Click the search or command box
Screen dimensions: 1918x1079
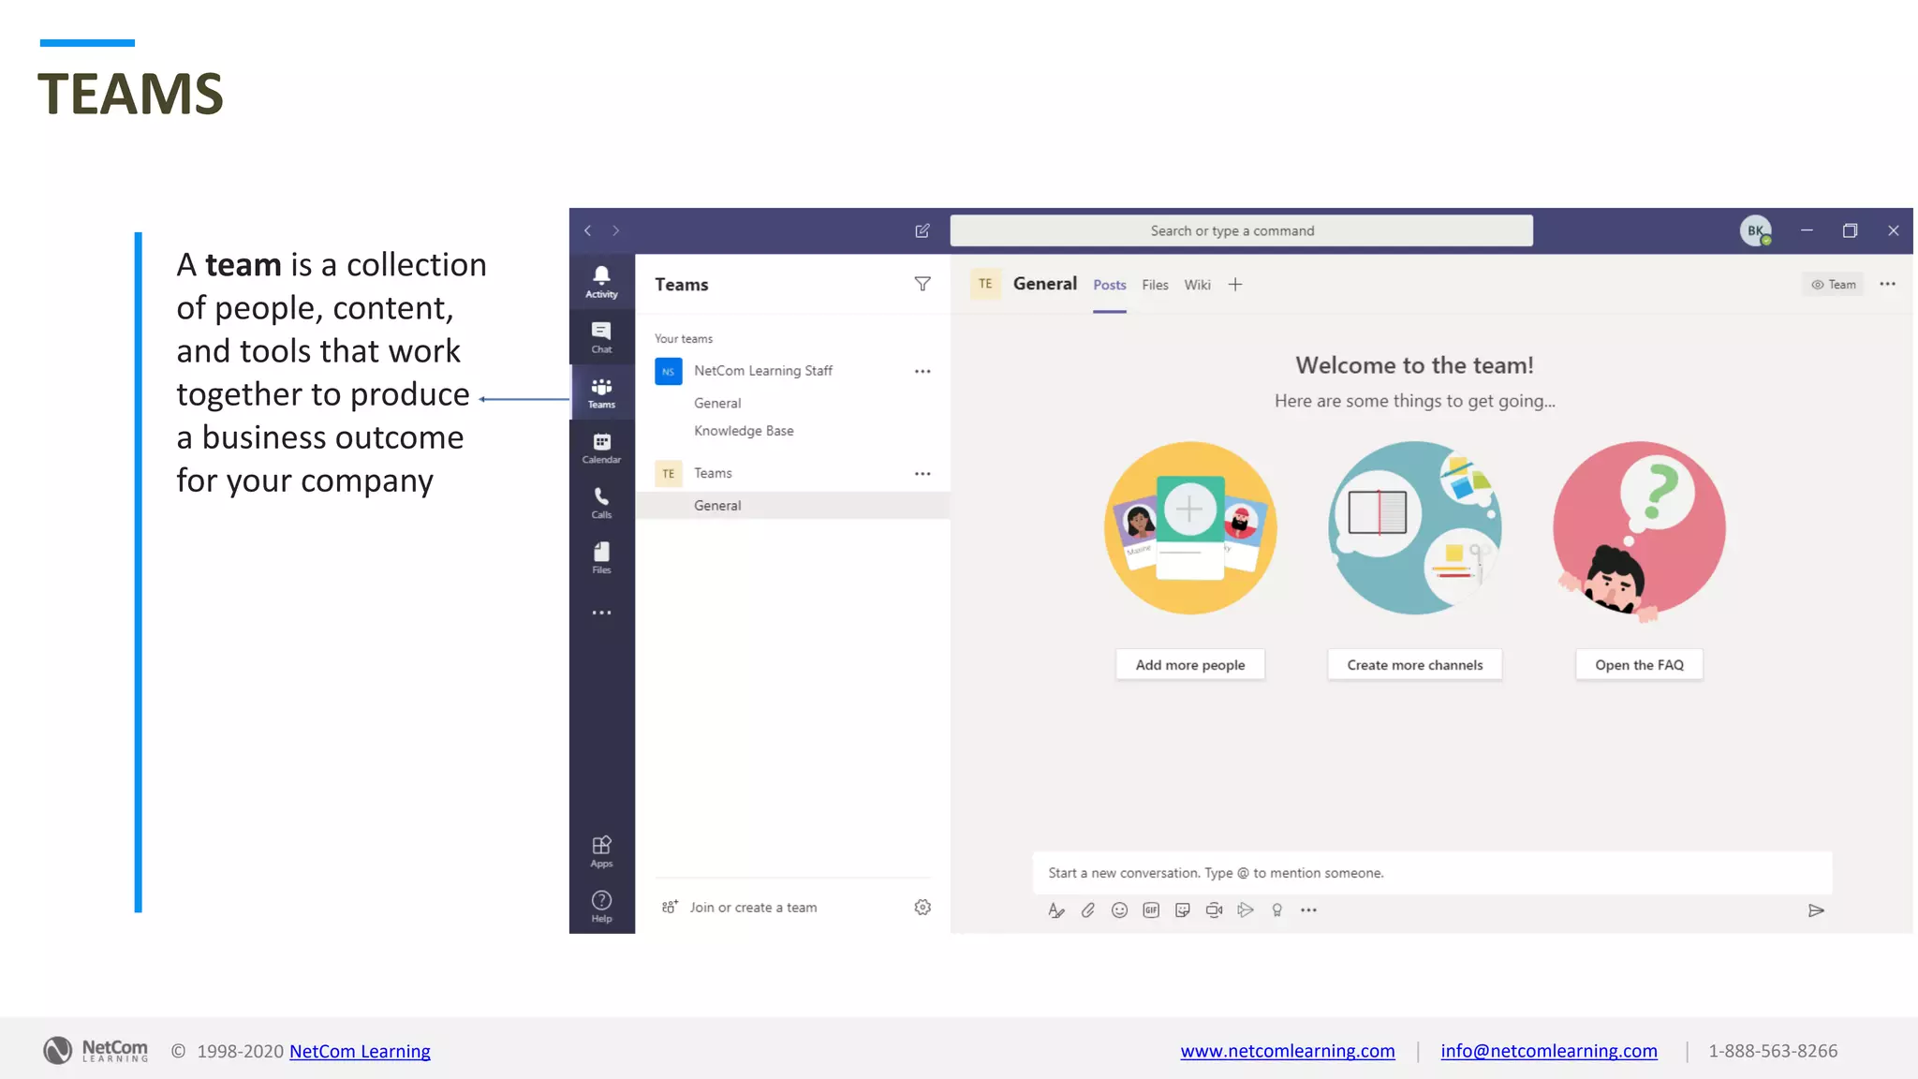click(x=1241, y=230)
